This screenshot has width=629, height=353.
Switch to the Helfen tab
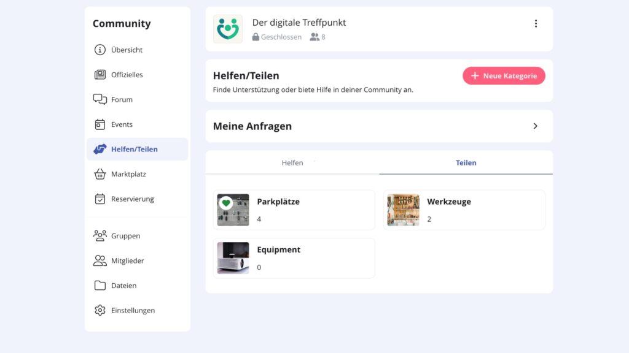point(292,162)
